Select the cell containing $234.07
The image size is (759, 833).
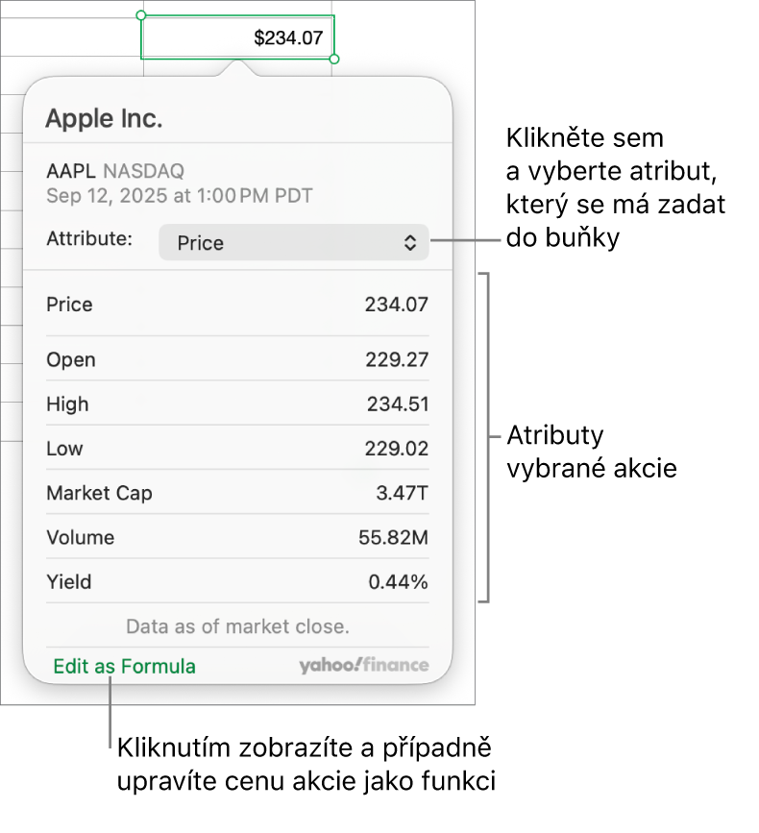[x=236, y=37]
